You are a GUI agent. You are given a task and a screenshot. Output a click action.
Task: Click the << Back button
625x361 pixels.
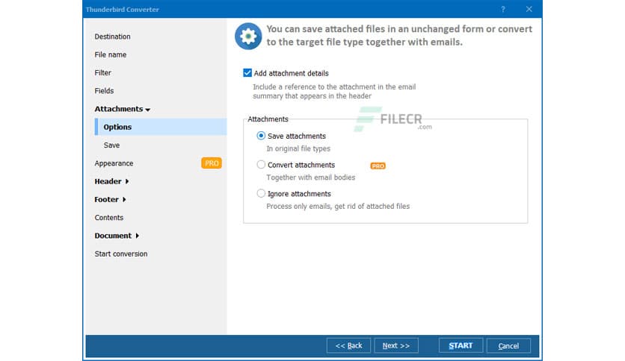click(x=348, y=345)
